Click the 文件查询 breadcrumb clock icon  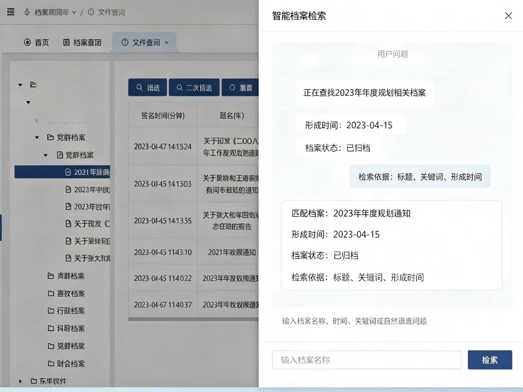click(x=91, y=12)
